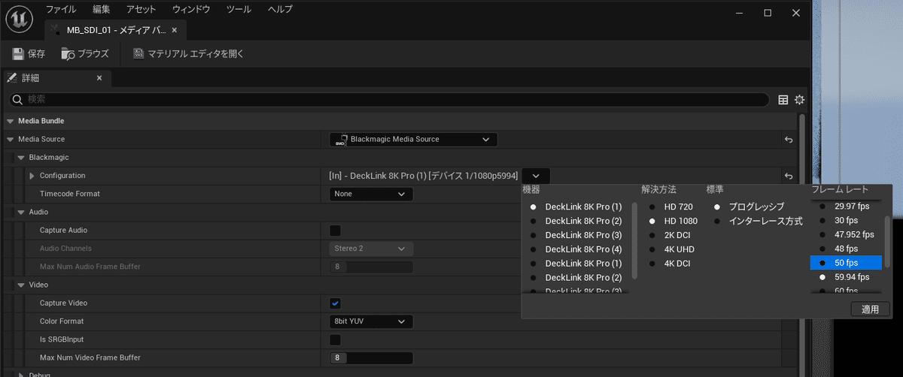Open Blackmagic Media Source dropdown

(x=413, y=140)
